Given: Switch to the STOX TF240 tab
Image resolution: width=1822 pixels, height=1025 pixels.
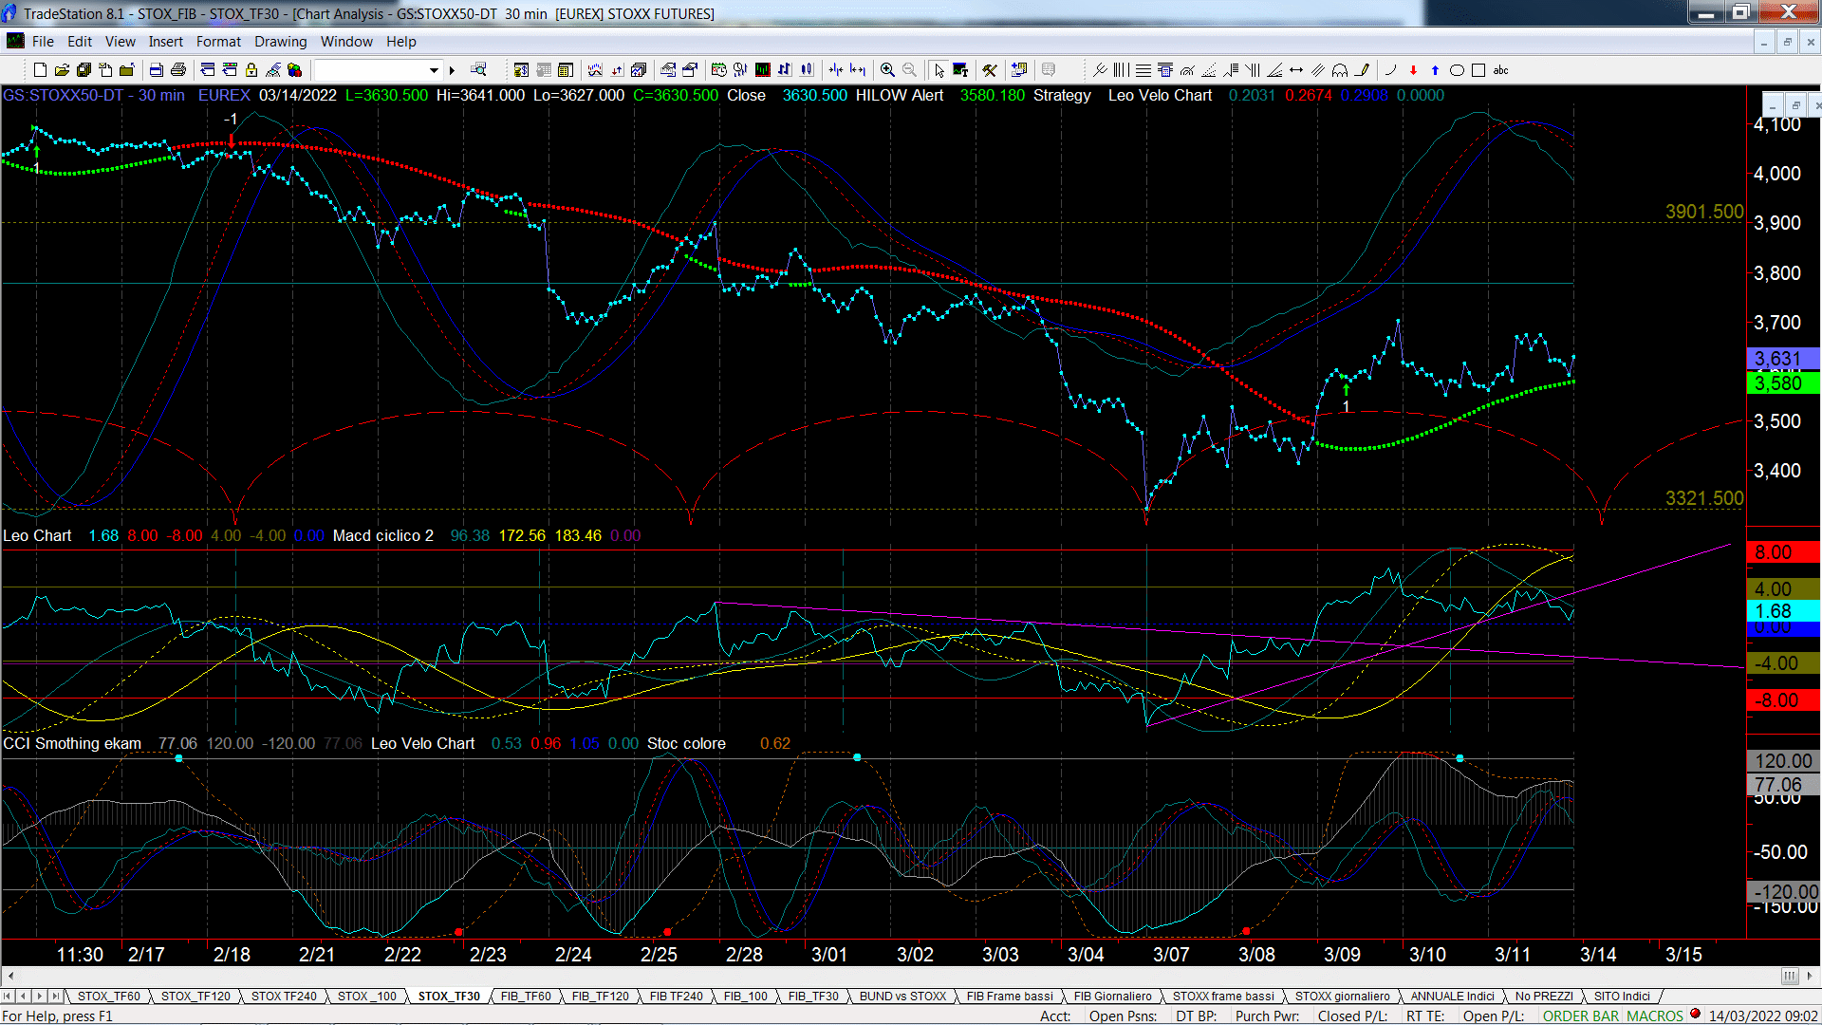Looking at the screenshot, I should click(x=284, y=996).
